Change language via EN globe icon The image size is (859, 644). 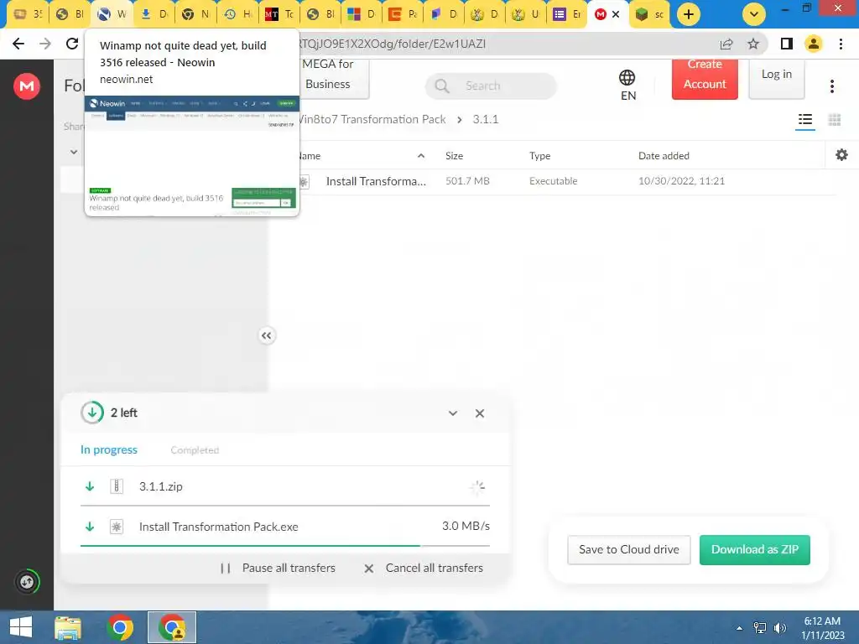pos(627,85)
